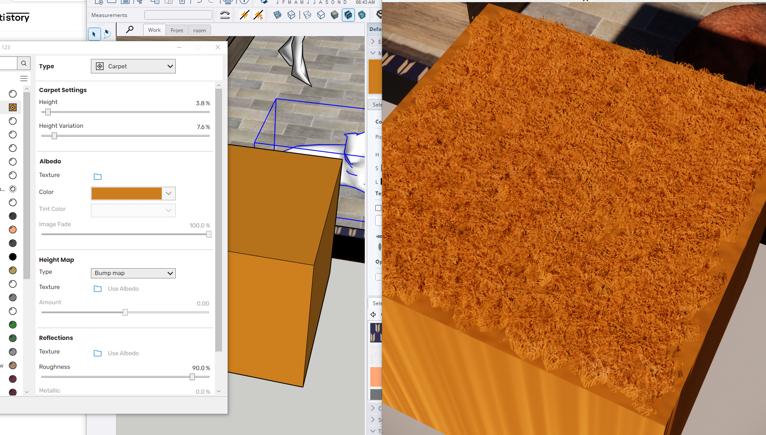Viewport: 766px width, 435px height.
Task: Select Shaded With Textures style
Action: coord(348,15)
